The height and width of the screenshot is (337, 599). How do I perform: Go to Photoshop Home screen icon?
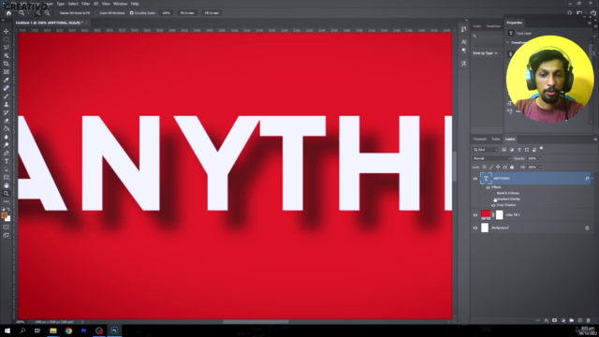[8, 13]
